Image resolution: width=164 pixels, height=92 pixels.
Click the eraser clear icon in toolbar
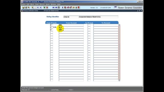pos(29,7)
